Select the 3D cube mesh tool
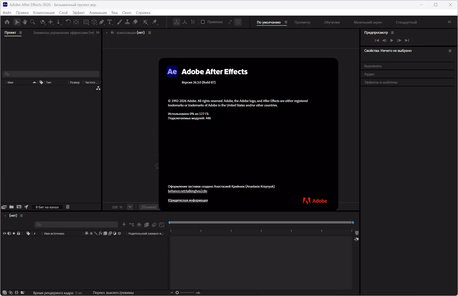This screenshot has width=458, height=296. click(94, 22)
